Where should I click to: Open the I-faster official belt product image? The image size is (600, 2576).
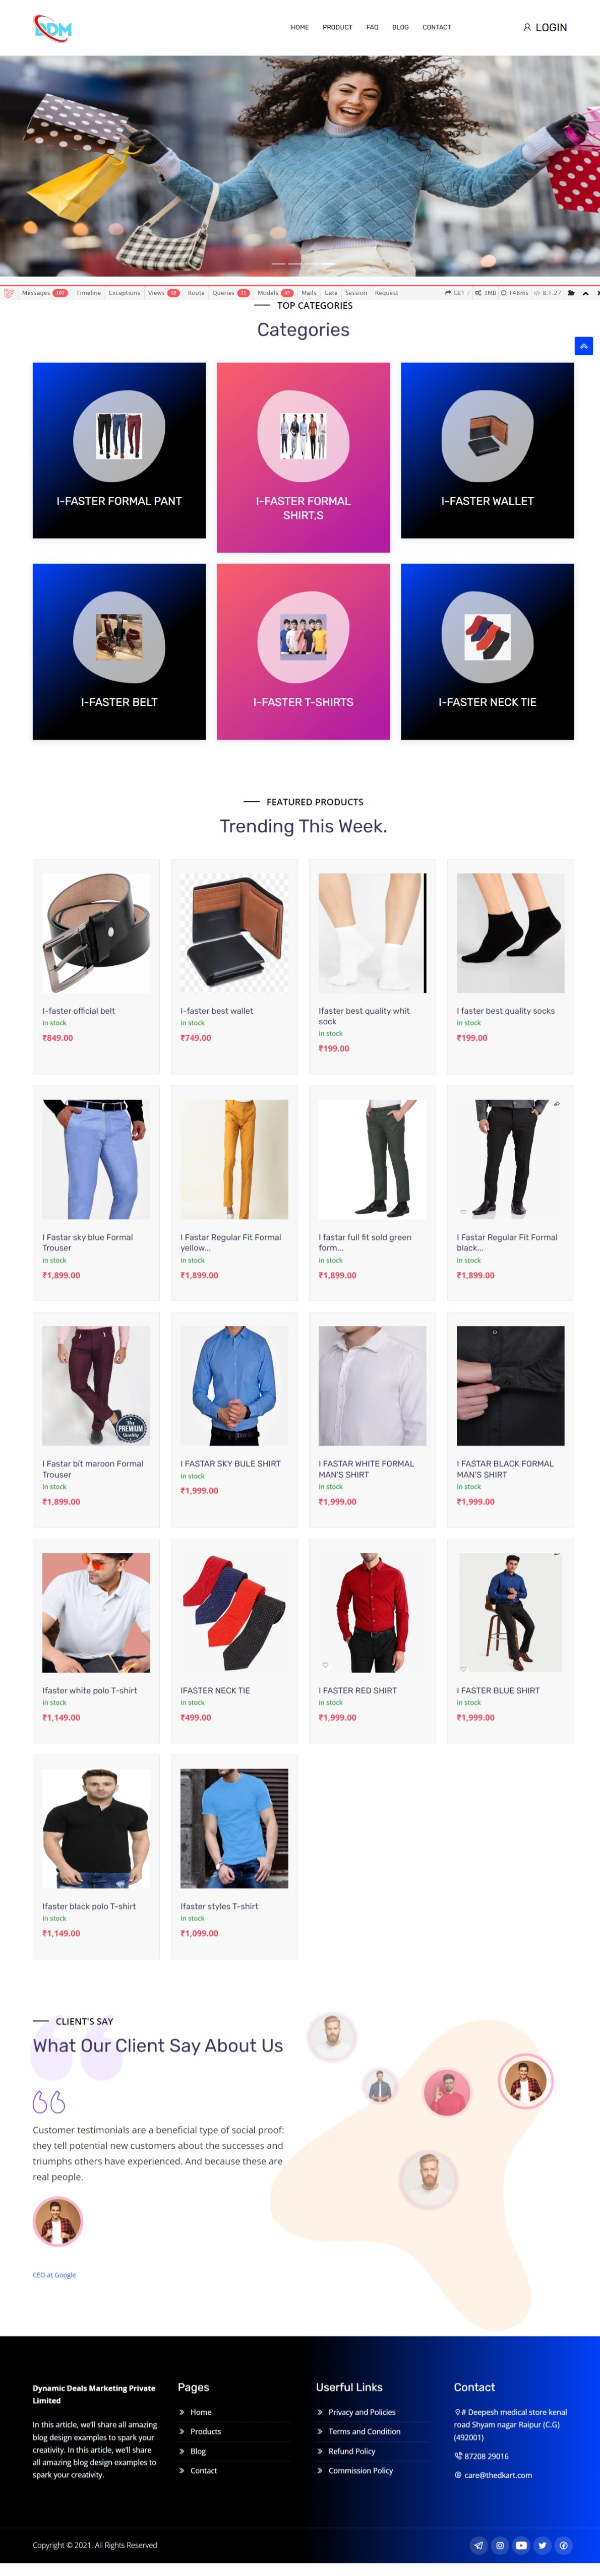pos(96,933)
